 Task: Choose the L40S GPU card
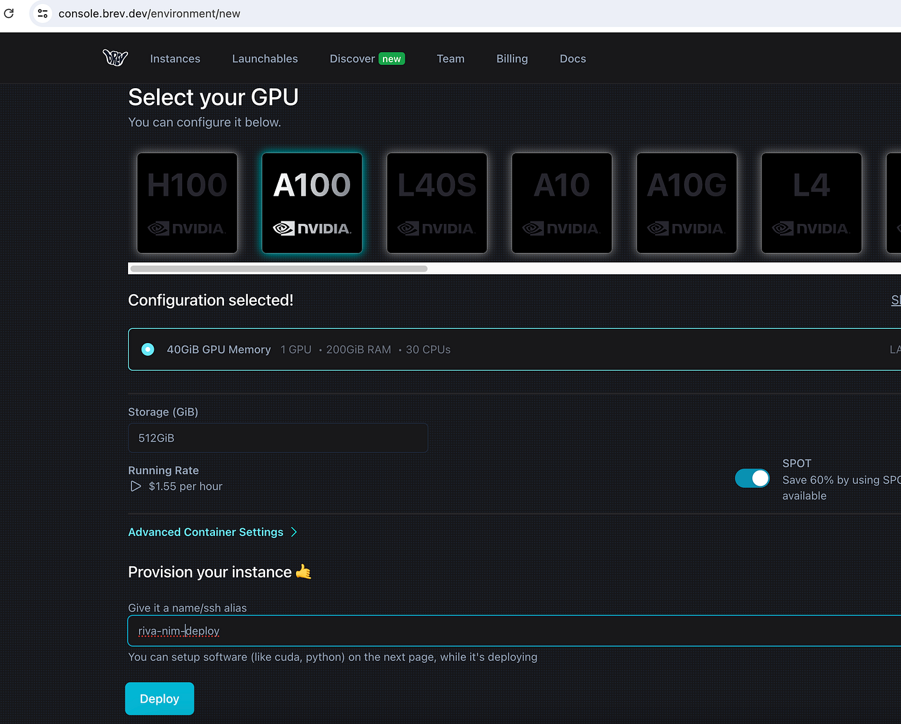pos(437,203)
